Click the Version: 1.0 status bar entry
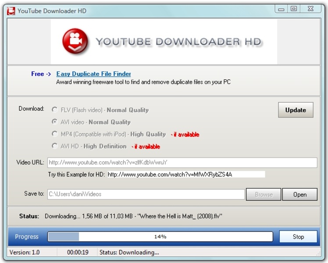 tap(25, 252)
